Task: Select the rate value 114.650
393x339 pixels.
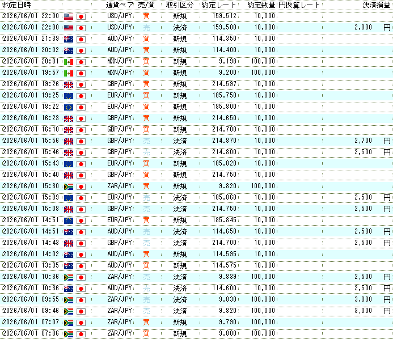Action: (x=225, y=231)
